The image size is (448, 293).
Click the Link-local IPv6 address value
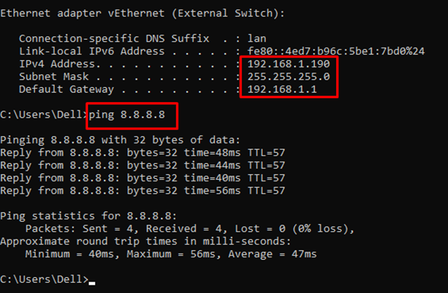(336, 51)
